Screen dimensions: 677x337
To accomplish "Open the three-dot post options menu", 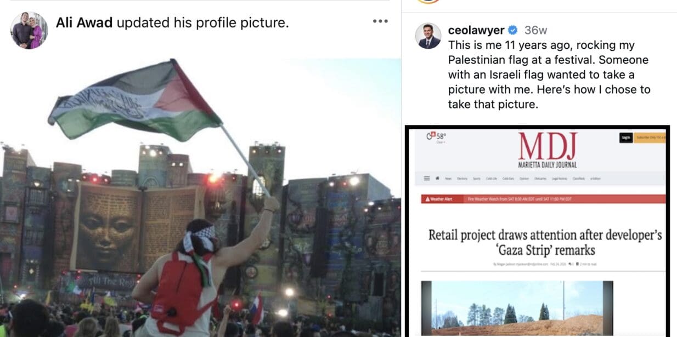I will coord(380,21).
